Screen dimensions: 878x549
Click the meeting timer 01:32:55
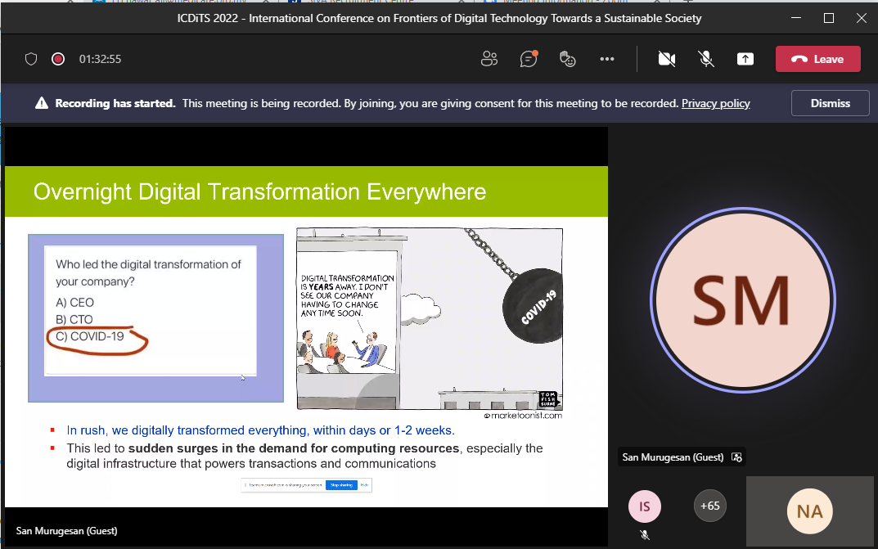click(100, 59)
